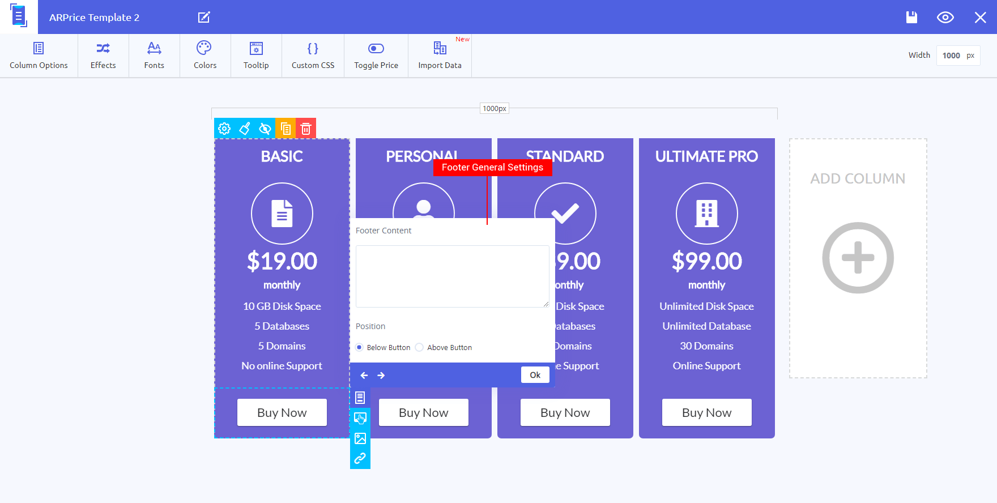Confirm footer settings with Ok
The image size is (997, 503).
pos(535,375)
